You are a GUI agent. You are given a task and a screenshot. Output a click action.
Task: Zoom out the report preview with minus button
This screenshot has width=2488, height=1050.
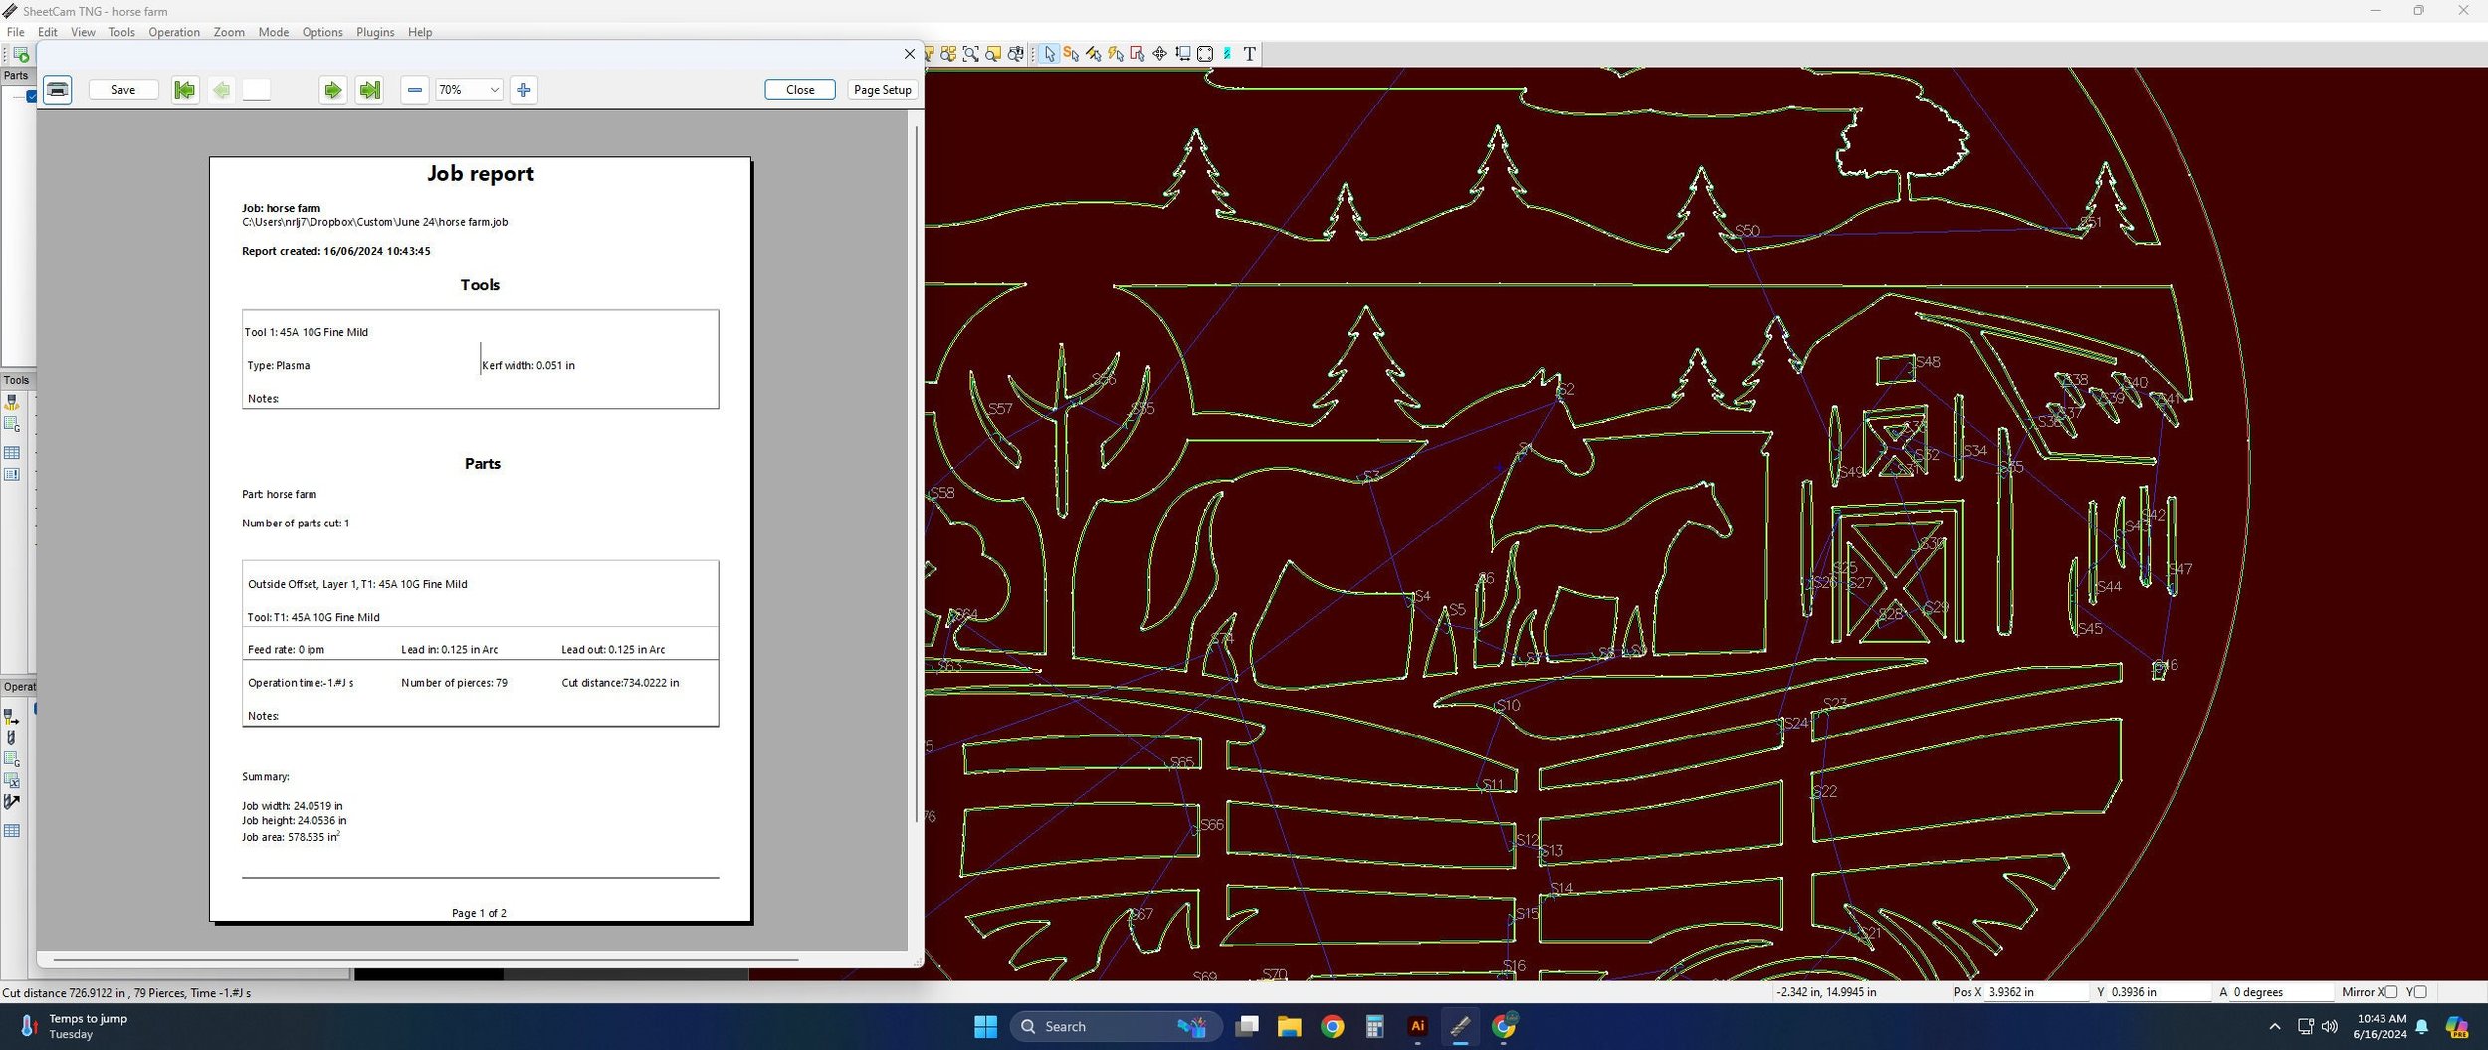click(415, 90)
